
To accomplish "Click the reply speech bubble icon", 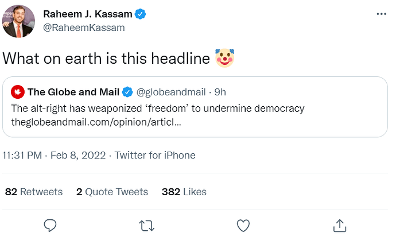I will [x=51, y=224].
